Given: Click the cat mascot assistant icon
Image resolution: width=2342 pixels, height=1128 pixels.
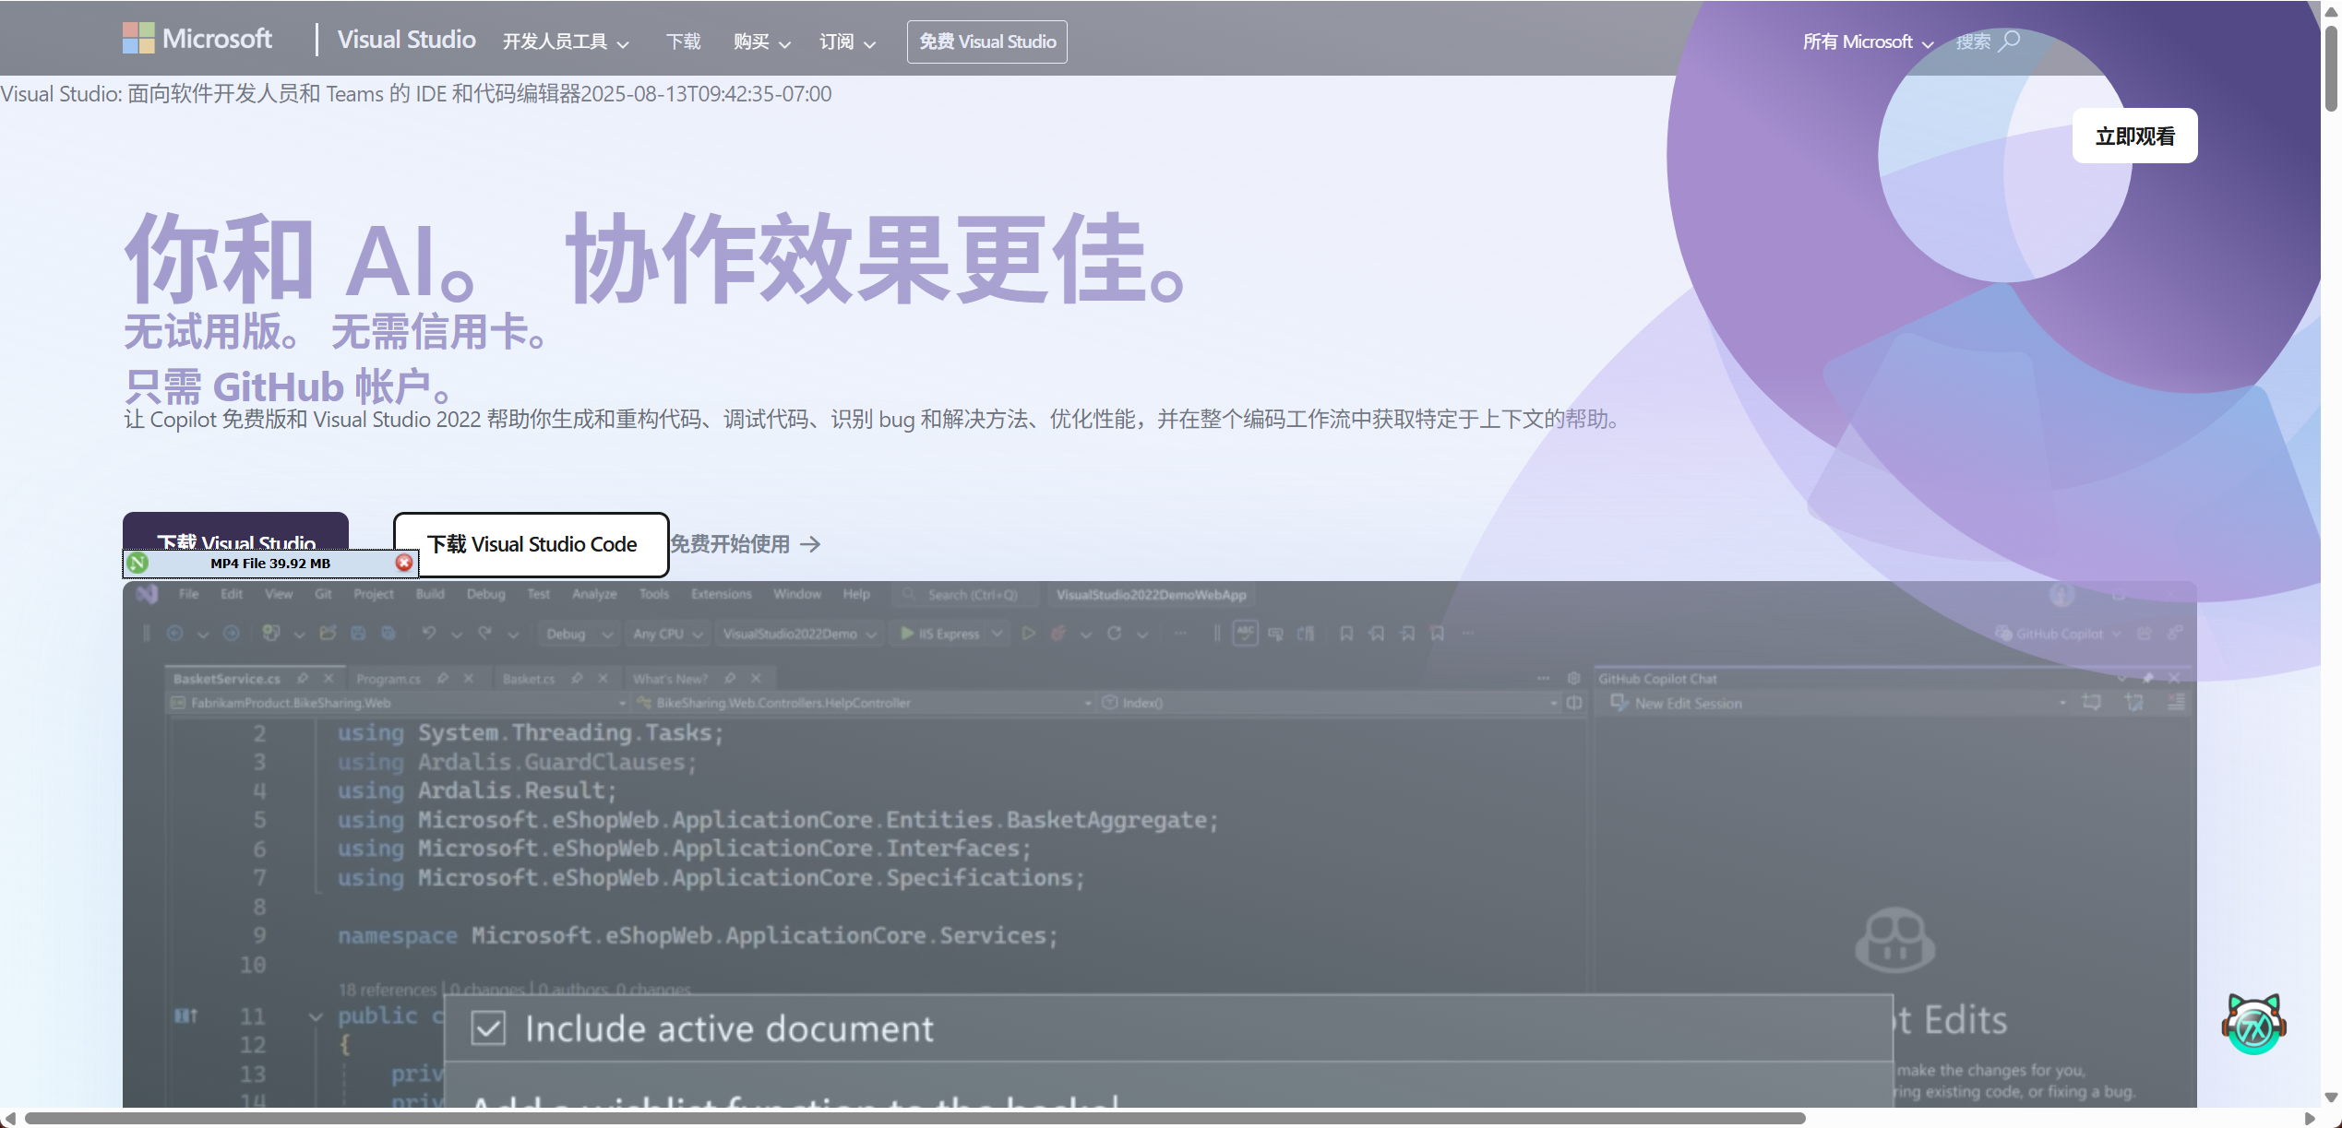Looking at the screenshot, I should tap(2252, 1024).
